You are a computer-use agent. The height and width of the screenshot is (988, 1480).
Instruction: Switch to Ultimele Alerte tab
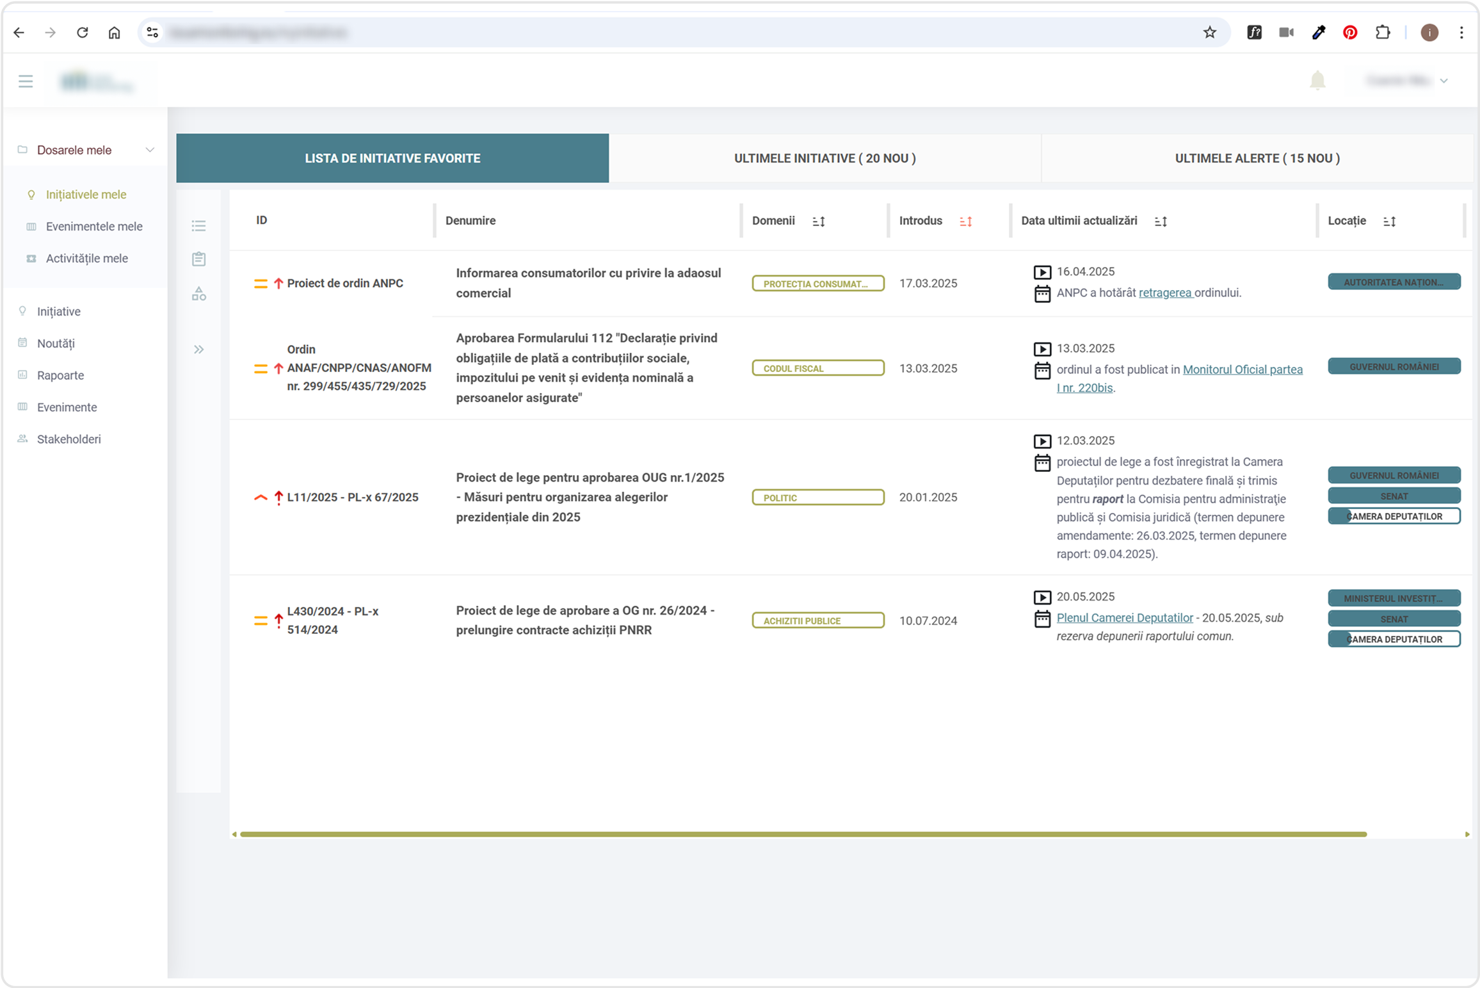[x=1257, y=158]
